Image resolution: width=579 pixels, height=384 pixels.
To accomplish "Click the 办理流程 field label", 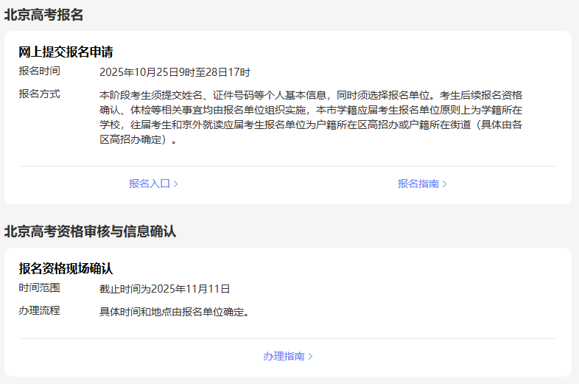I will (40, 310).
